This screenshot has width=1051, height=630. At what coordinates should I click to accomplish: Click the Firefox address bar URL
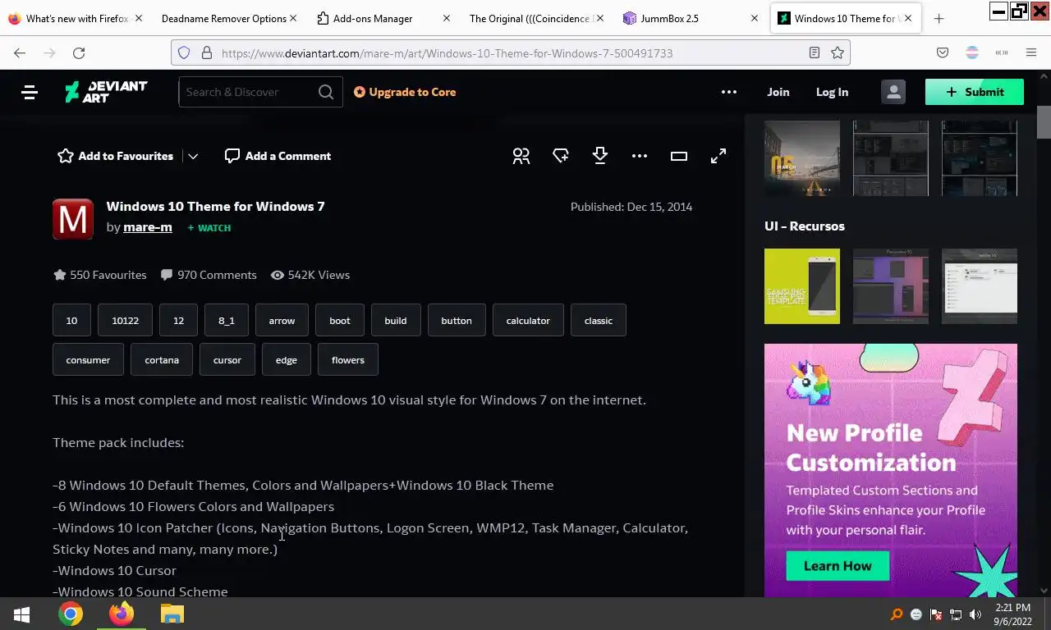[x=447, y=52]
